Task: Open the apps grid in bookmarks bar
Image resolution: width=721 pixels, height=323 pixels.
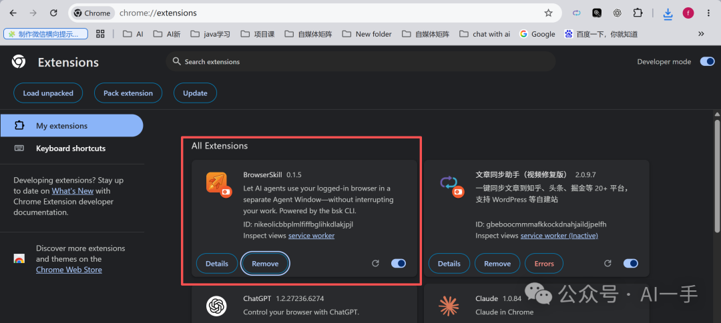Action: (99, 33)
